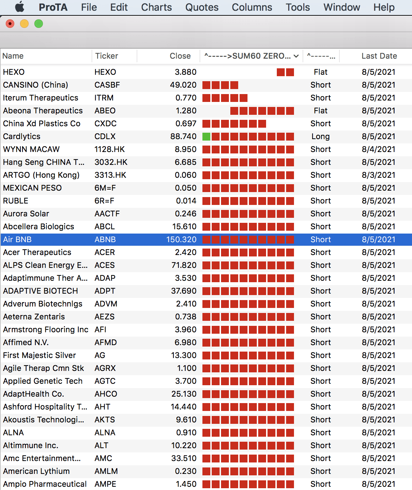
Task: Click ticker ADAP
Action: pos(105,278)
